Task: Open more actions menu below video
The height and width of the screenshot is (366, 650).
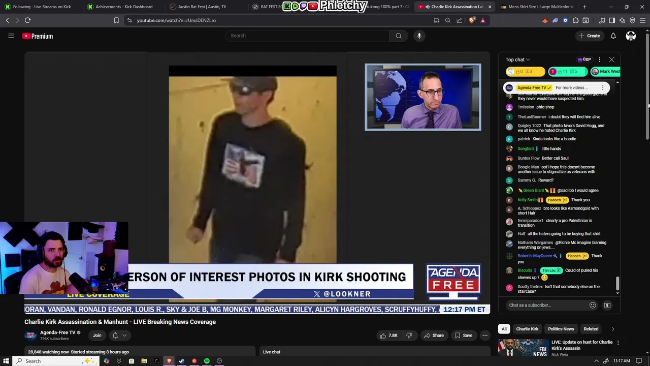Action: click(x=485, y=335)
